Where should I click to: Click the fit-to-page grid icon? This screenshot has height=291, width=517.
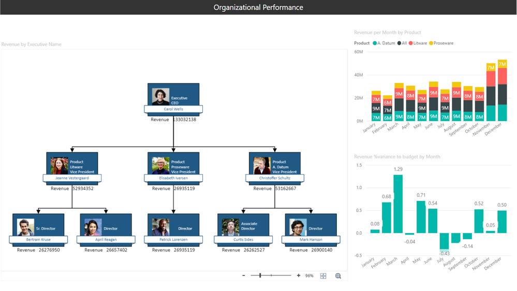click(x=323, y=276)
